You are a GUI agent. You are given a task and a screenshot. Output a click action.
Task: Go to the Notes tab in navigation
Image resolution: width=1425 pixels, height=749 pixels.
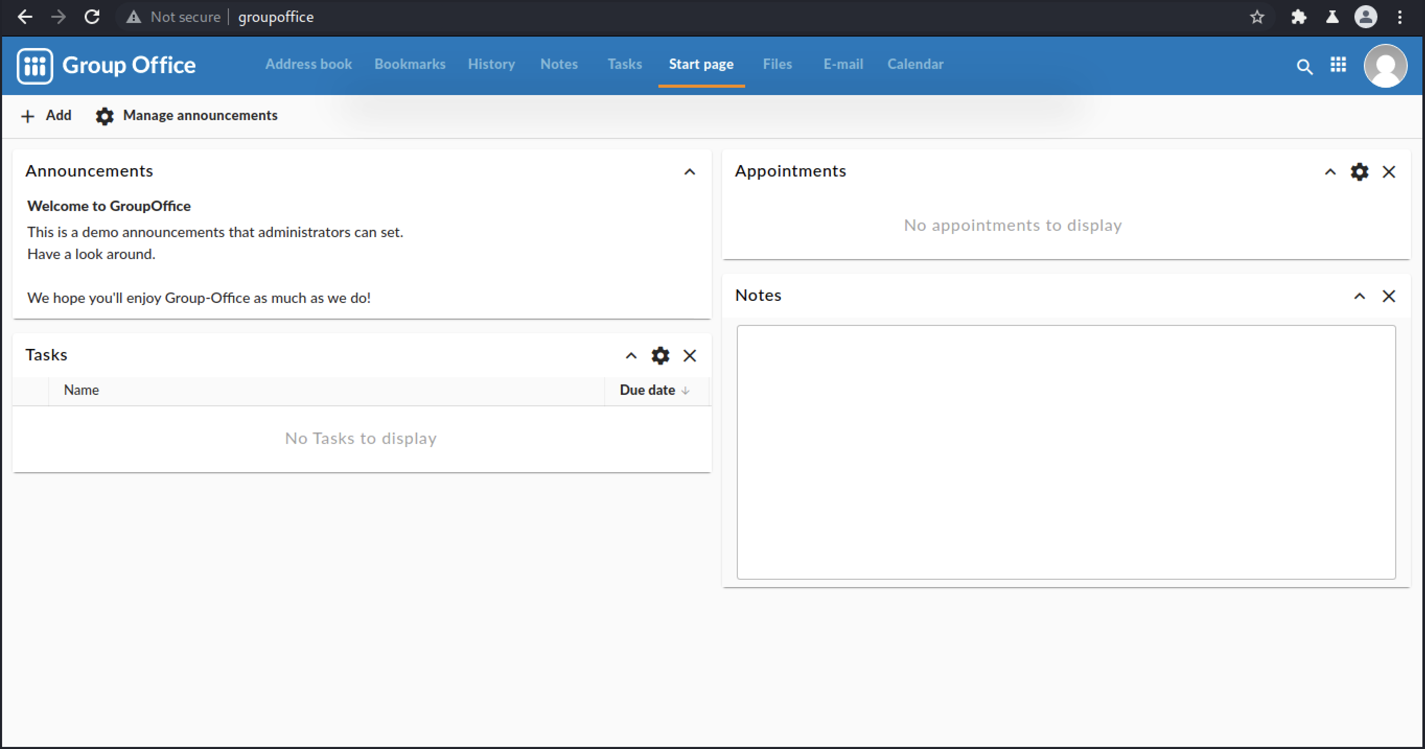[x=559, y=64]
